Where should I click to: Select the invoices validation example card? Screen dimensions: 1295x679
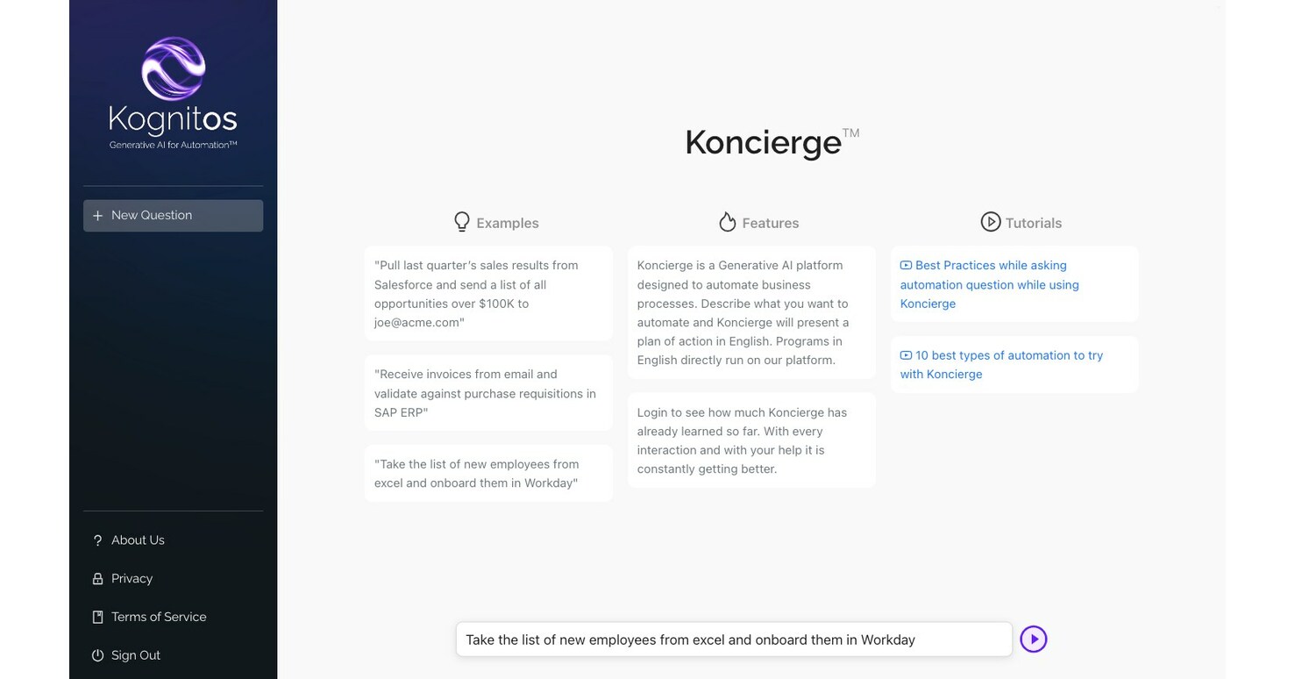487,393
